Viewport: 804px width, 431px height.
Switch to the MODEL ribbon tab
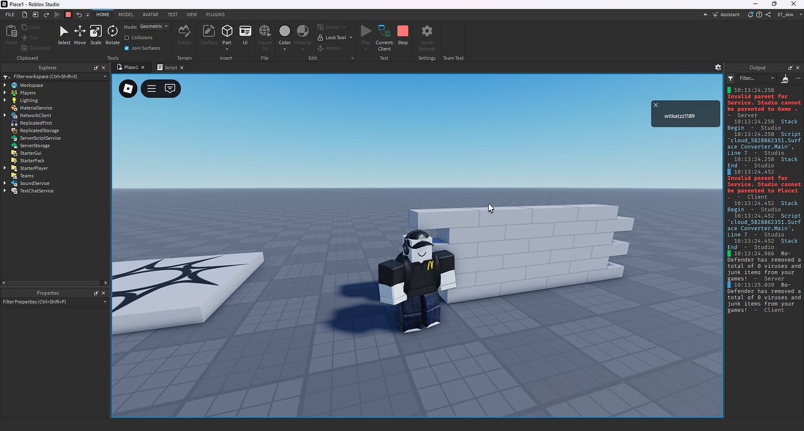point(125,14)
